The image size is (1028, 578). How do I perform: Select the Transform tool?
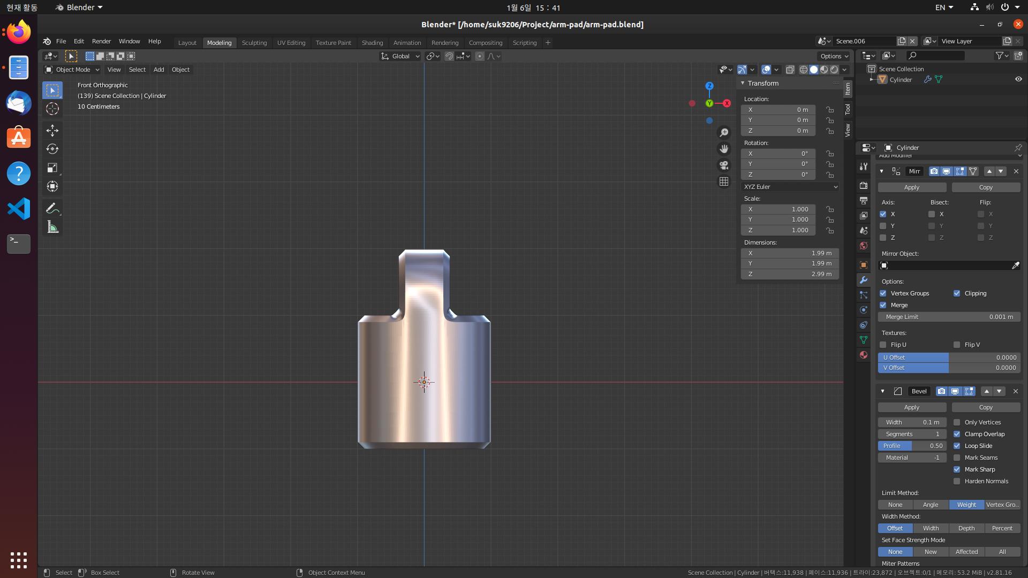[52, 186]
